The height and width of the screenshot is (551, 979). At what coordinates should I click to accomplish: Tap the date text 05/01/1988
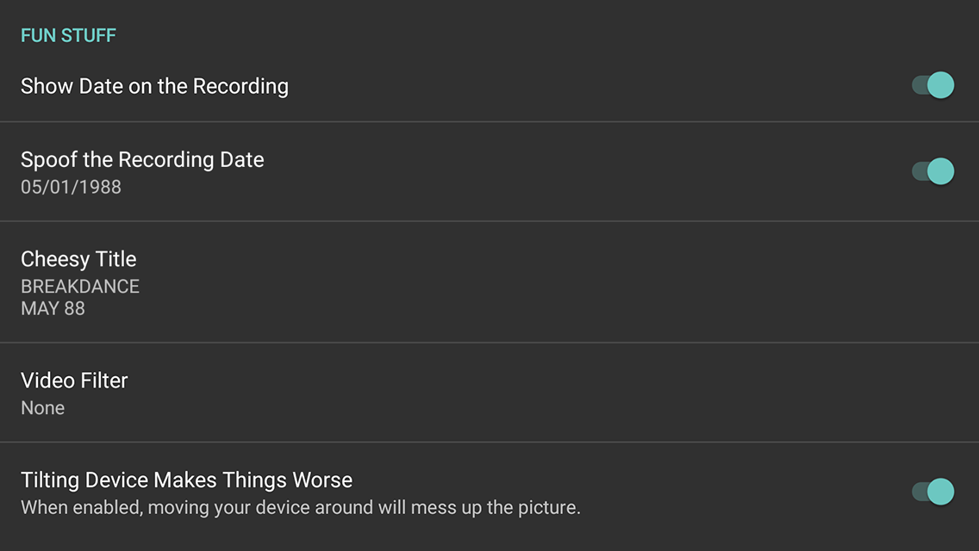pos(71,187)
